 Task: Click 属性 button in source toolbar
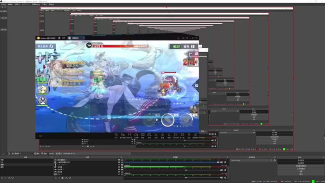tap(37, 154)
